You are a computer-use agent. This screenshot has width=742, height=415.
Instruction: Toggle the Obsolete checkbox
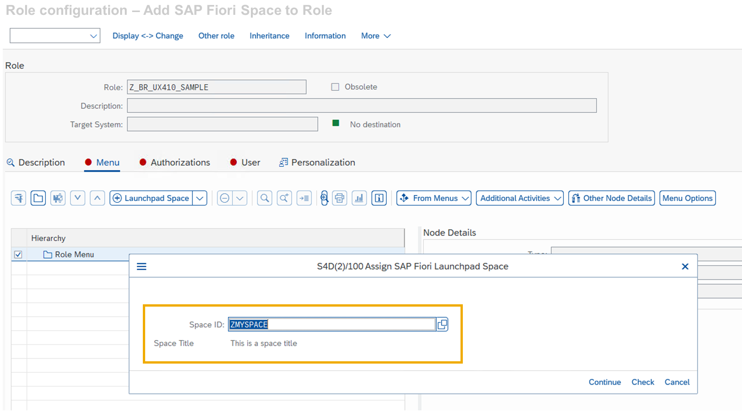click(x=335, y=87)
